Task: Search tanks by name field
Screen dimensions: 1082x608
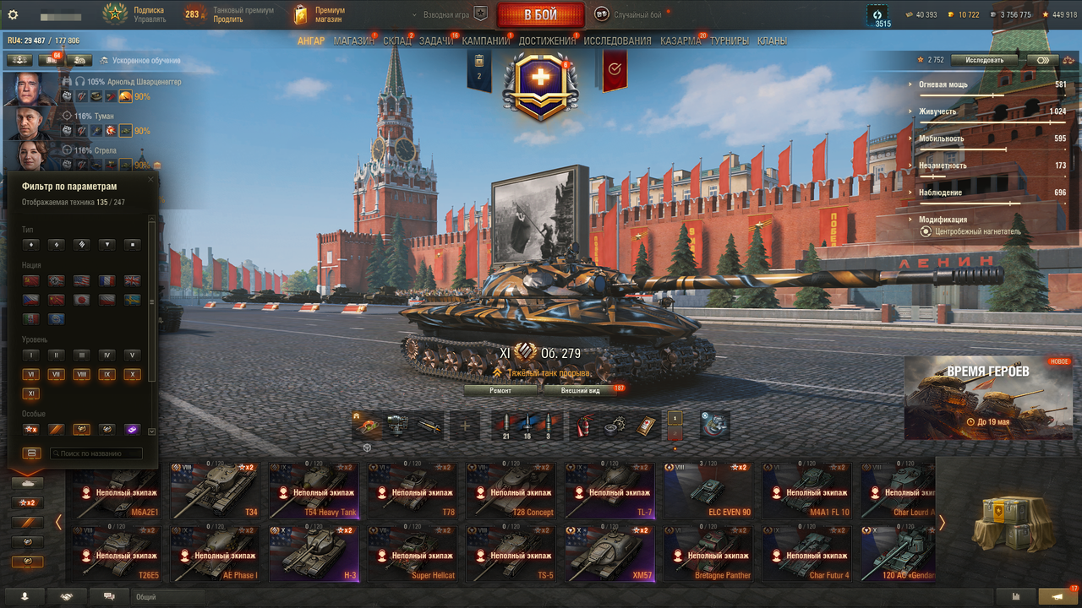Action: 96,453
